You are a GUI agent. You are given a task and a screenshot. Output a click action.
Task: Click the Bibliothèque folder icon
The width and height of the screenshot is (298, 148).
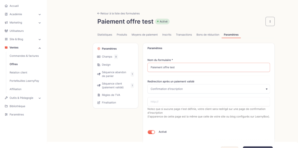click(x=6, y=106)
